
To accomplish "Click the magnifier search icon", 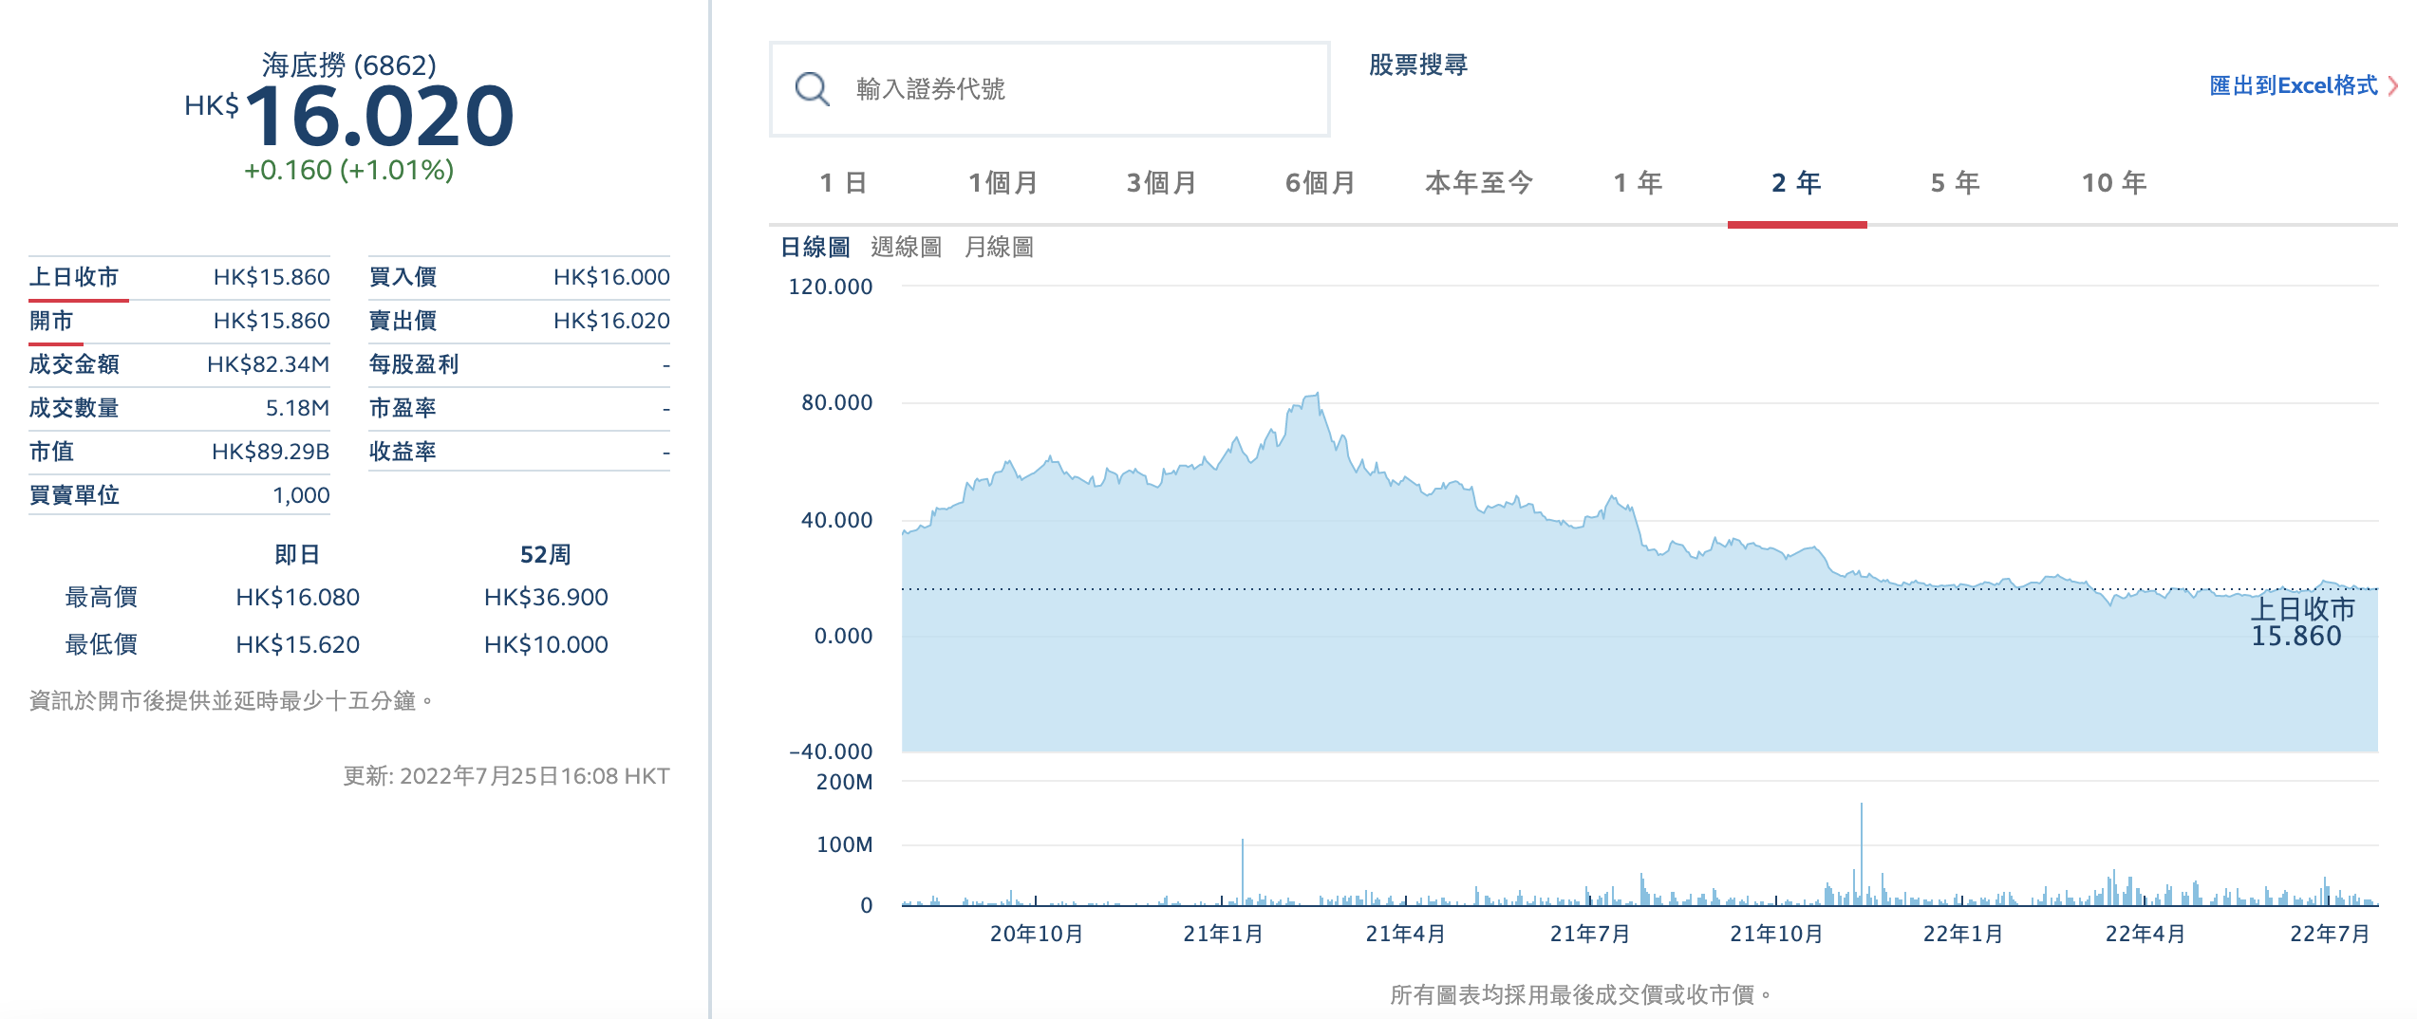I will tap(812, 89).
